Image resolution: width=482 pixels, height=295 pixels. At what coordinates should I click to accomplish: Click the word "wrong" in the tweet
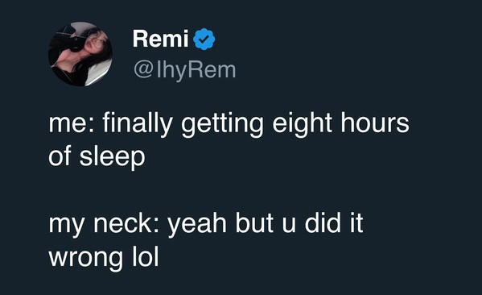point(85,258)
